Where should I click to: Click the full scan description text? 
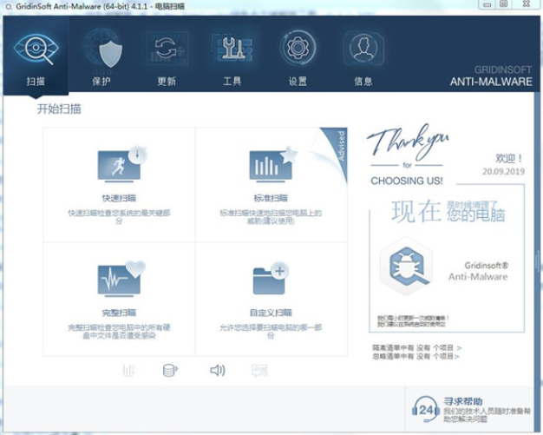pyautogui.click(x=119, y=332)
